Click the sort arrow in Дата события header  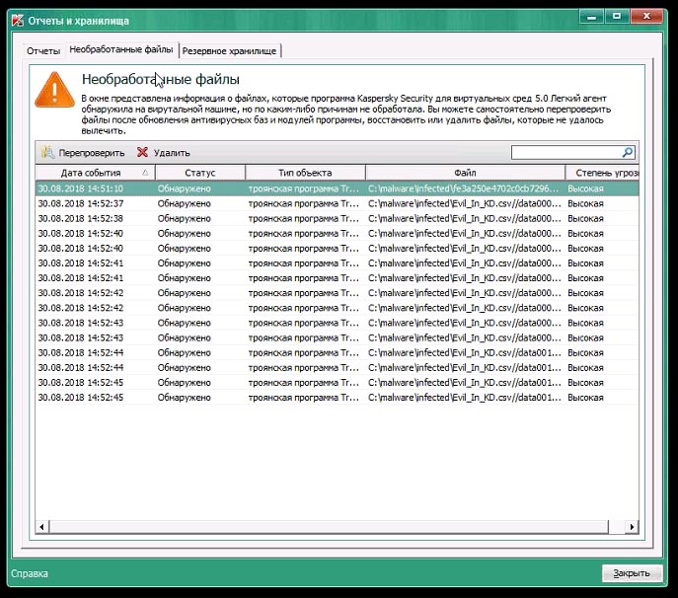(x=146, y=173)
